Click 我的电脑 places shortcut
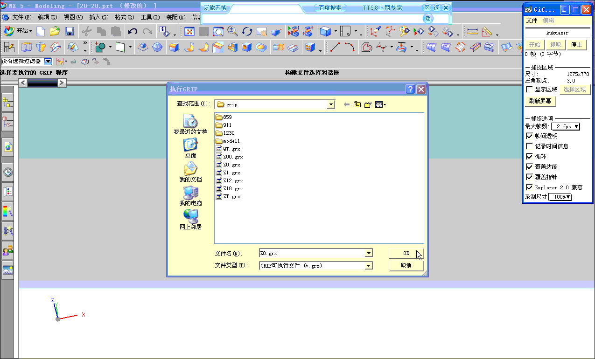Image resolution: width=595 pixels, height=359 pixels. [190, 196]
